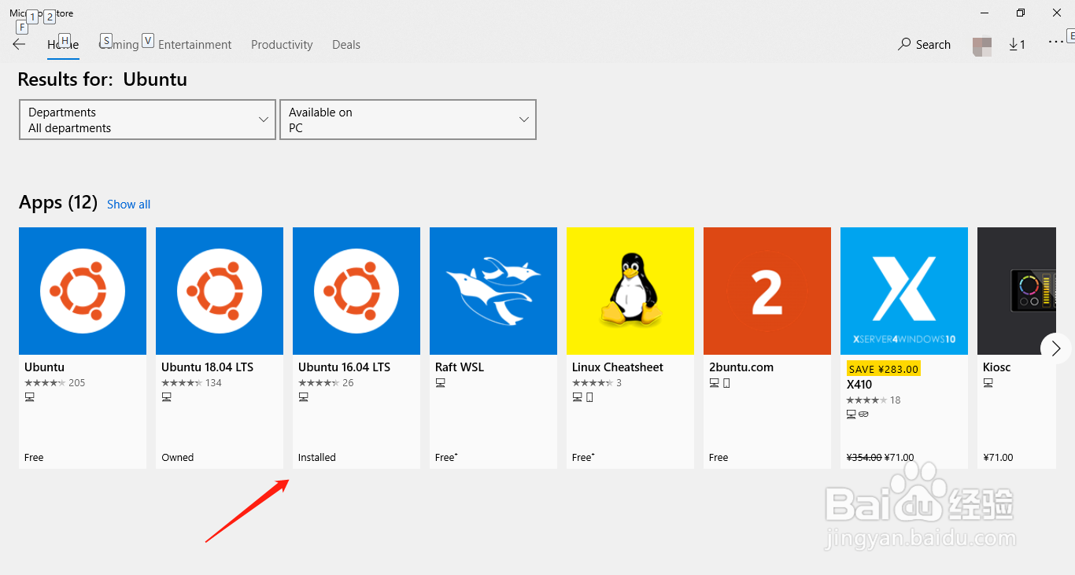Open the 2buntu.com orange tile

(x=767, y=291)
